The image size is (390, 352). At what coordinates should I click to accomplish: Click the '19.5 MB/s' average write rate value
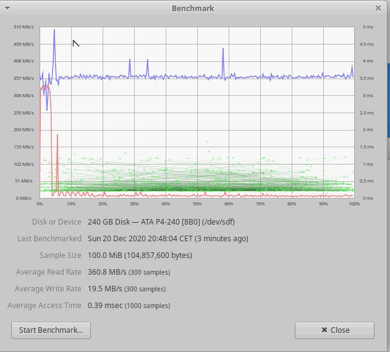click(104, 289)
